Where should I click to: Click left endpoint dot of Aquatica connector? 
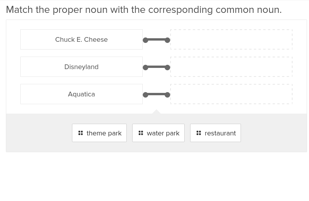pos(146,95)
